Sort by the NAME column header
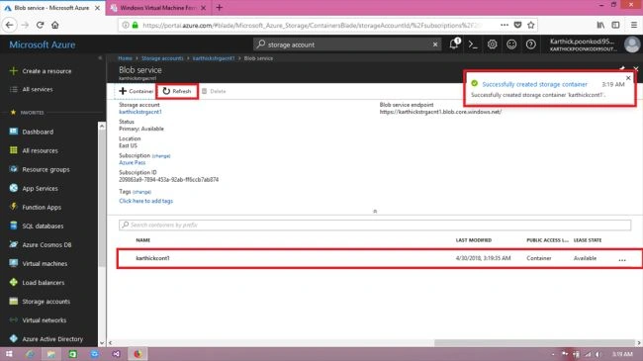643x361 pixels. (143, 240)
